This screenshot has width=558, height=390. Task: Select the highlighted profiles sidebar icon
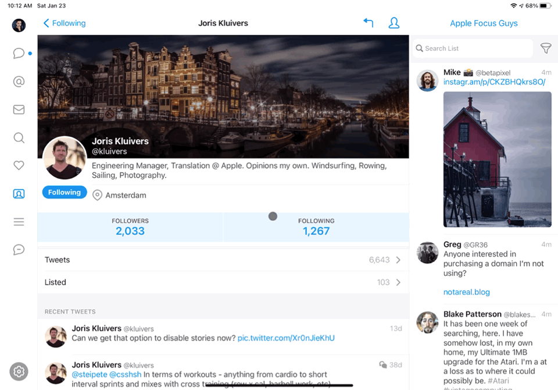coord(18,193)
